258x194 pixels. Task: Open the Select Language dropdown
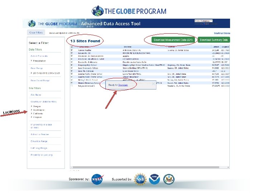point(204,21)
